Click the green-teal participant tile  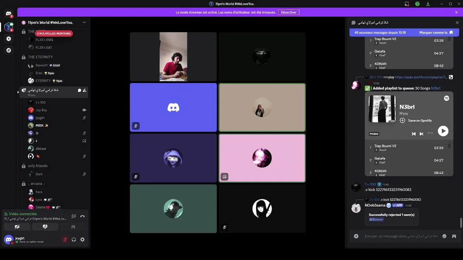[173, 209]
